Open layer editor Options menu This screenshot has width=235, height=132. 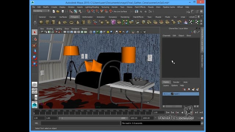click(174, 85)
